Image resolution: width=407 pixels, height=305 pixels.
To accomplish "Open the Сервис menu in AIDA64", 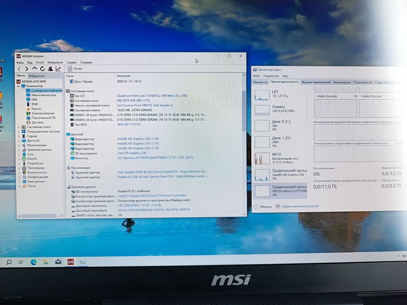I will (x=72, y=62).
